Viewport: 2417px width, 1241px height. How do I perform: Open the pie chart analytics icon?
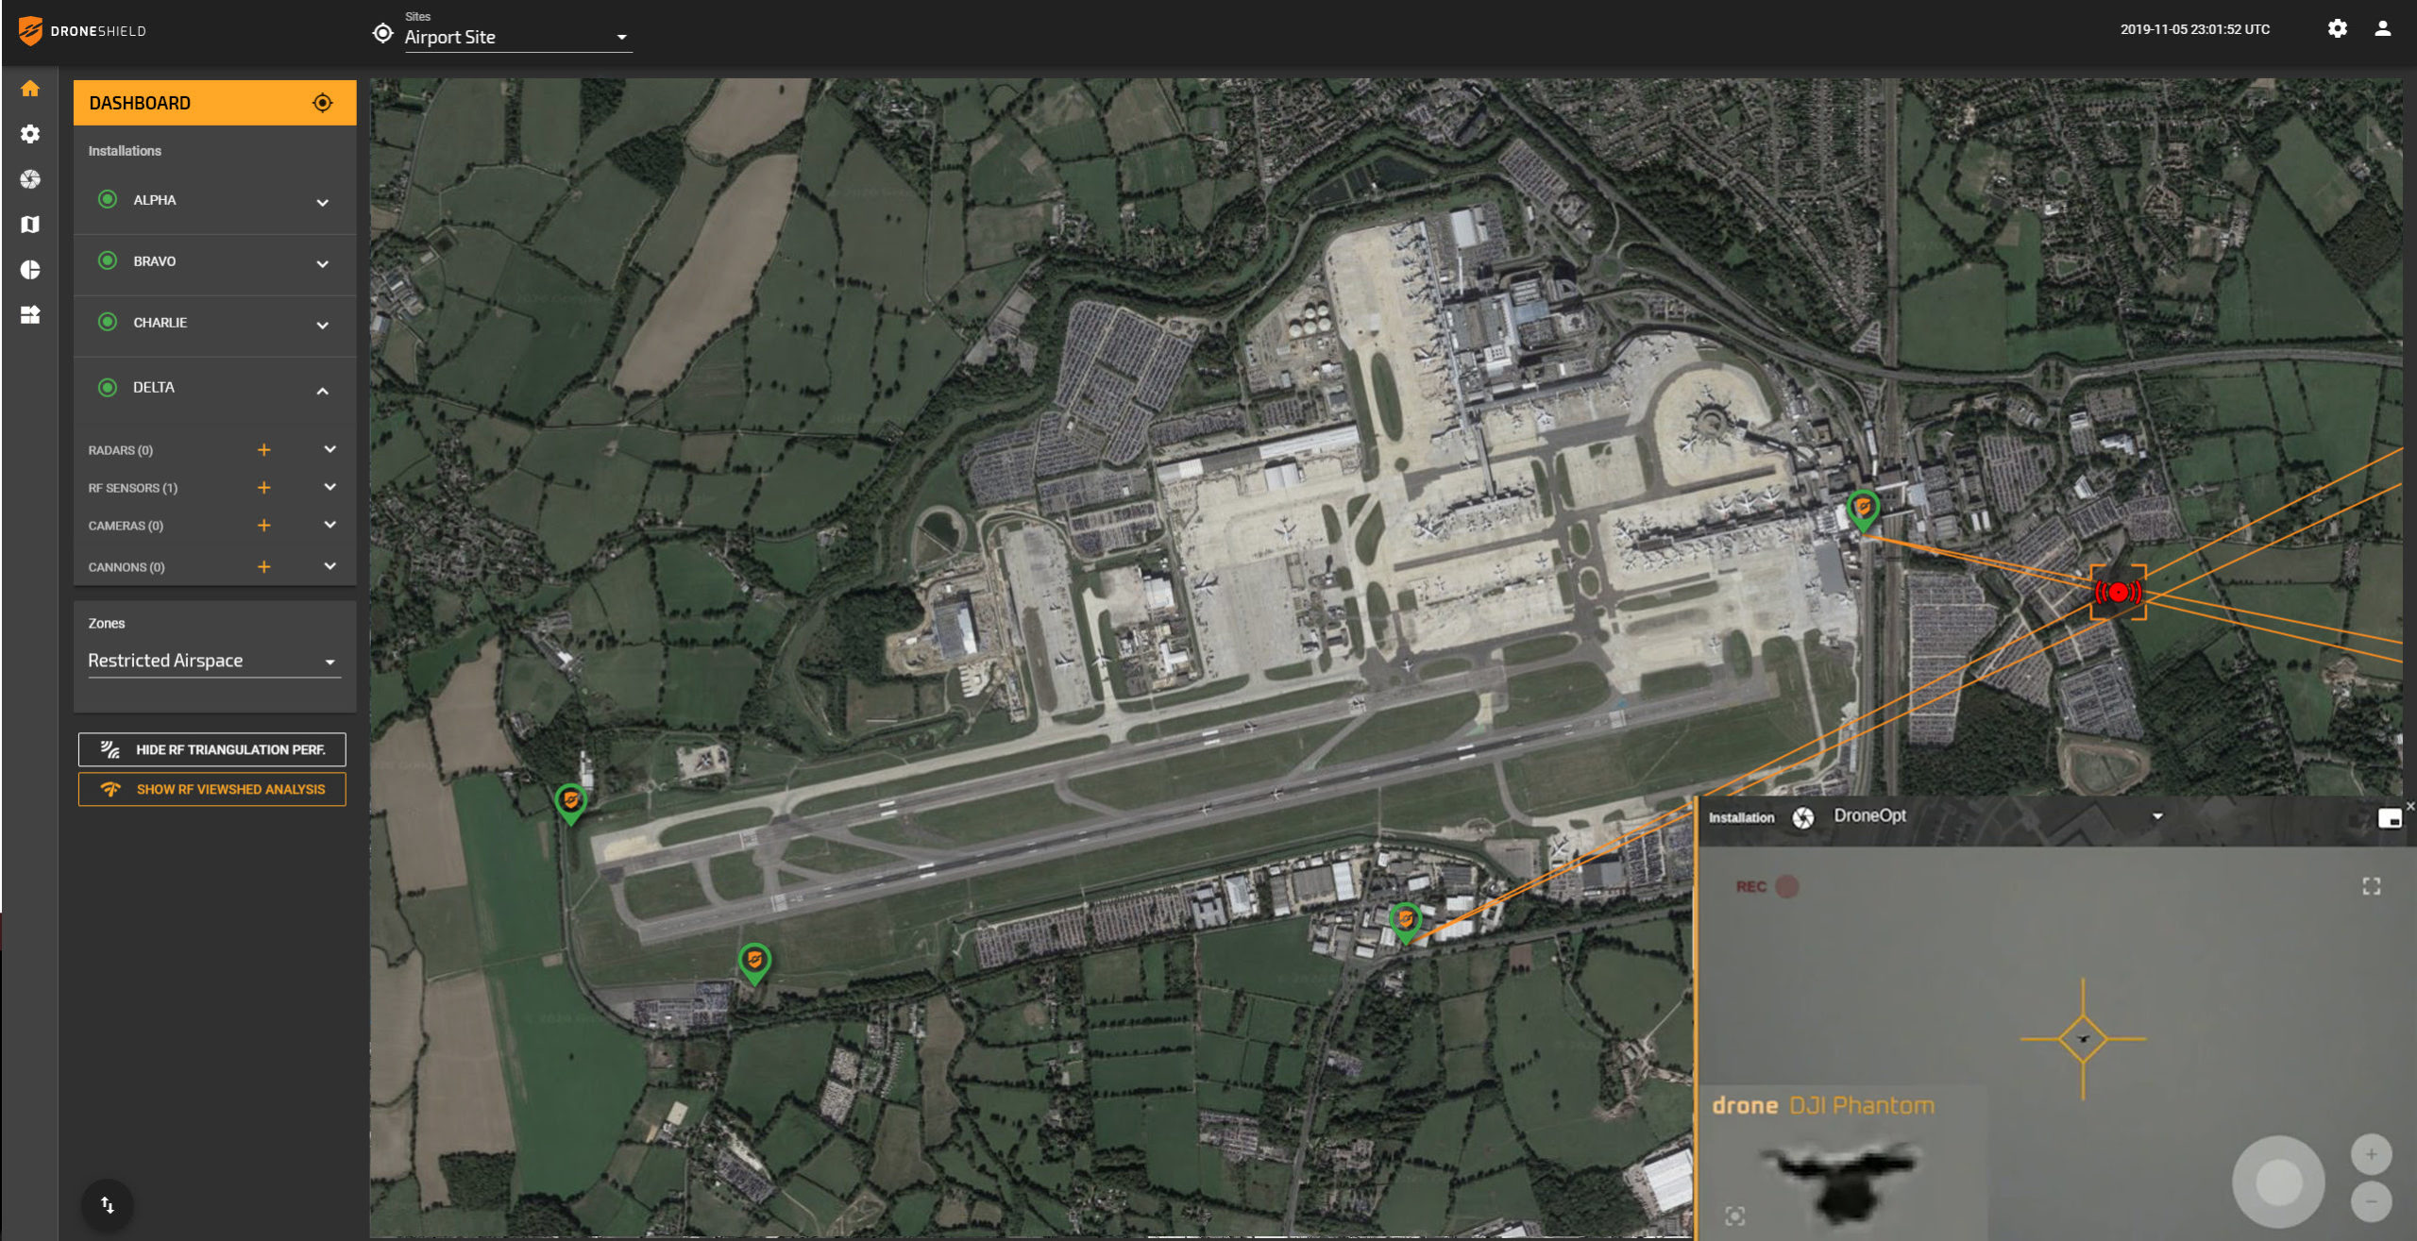30,270
